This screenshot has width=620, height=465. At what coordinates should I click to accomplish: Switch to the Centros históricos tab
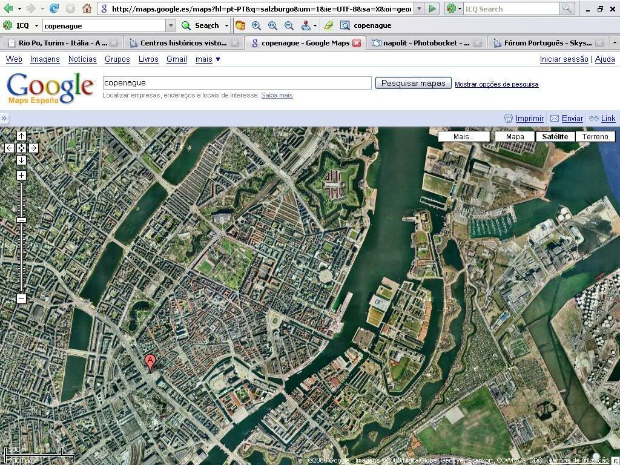(183, 43)
